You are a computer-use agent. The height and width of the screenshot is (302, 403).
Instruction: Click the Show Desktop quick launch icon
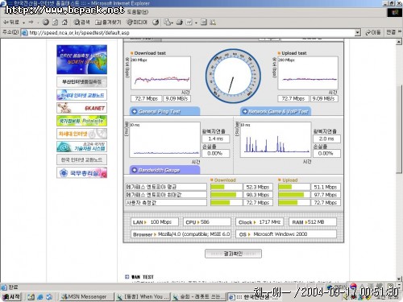point(31,297)
